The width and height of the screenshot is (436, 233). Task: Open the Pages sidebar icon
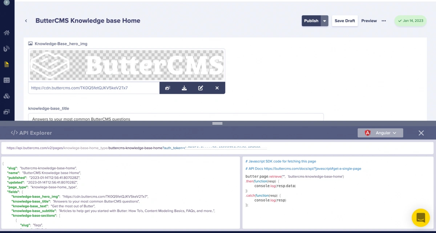click(7, 64)
